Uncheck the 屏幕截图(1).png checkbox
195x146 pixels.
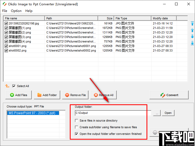click(6, 28)
